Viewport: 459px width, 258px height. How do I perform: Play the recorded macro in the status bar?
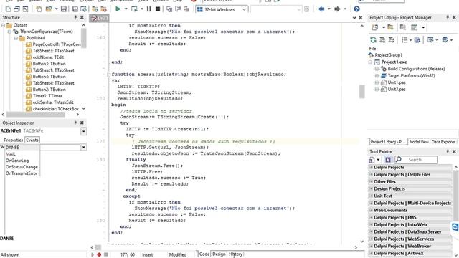[93, 254]
